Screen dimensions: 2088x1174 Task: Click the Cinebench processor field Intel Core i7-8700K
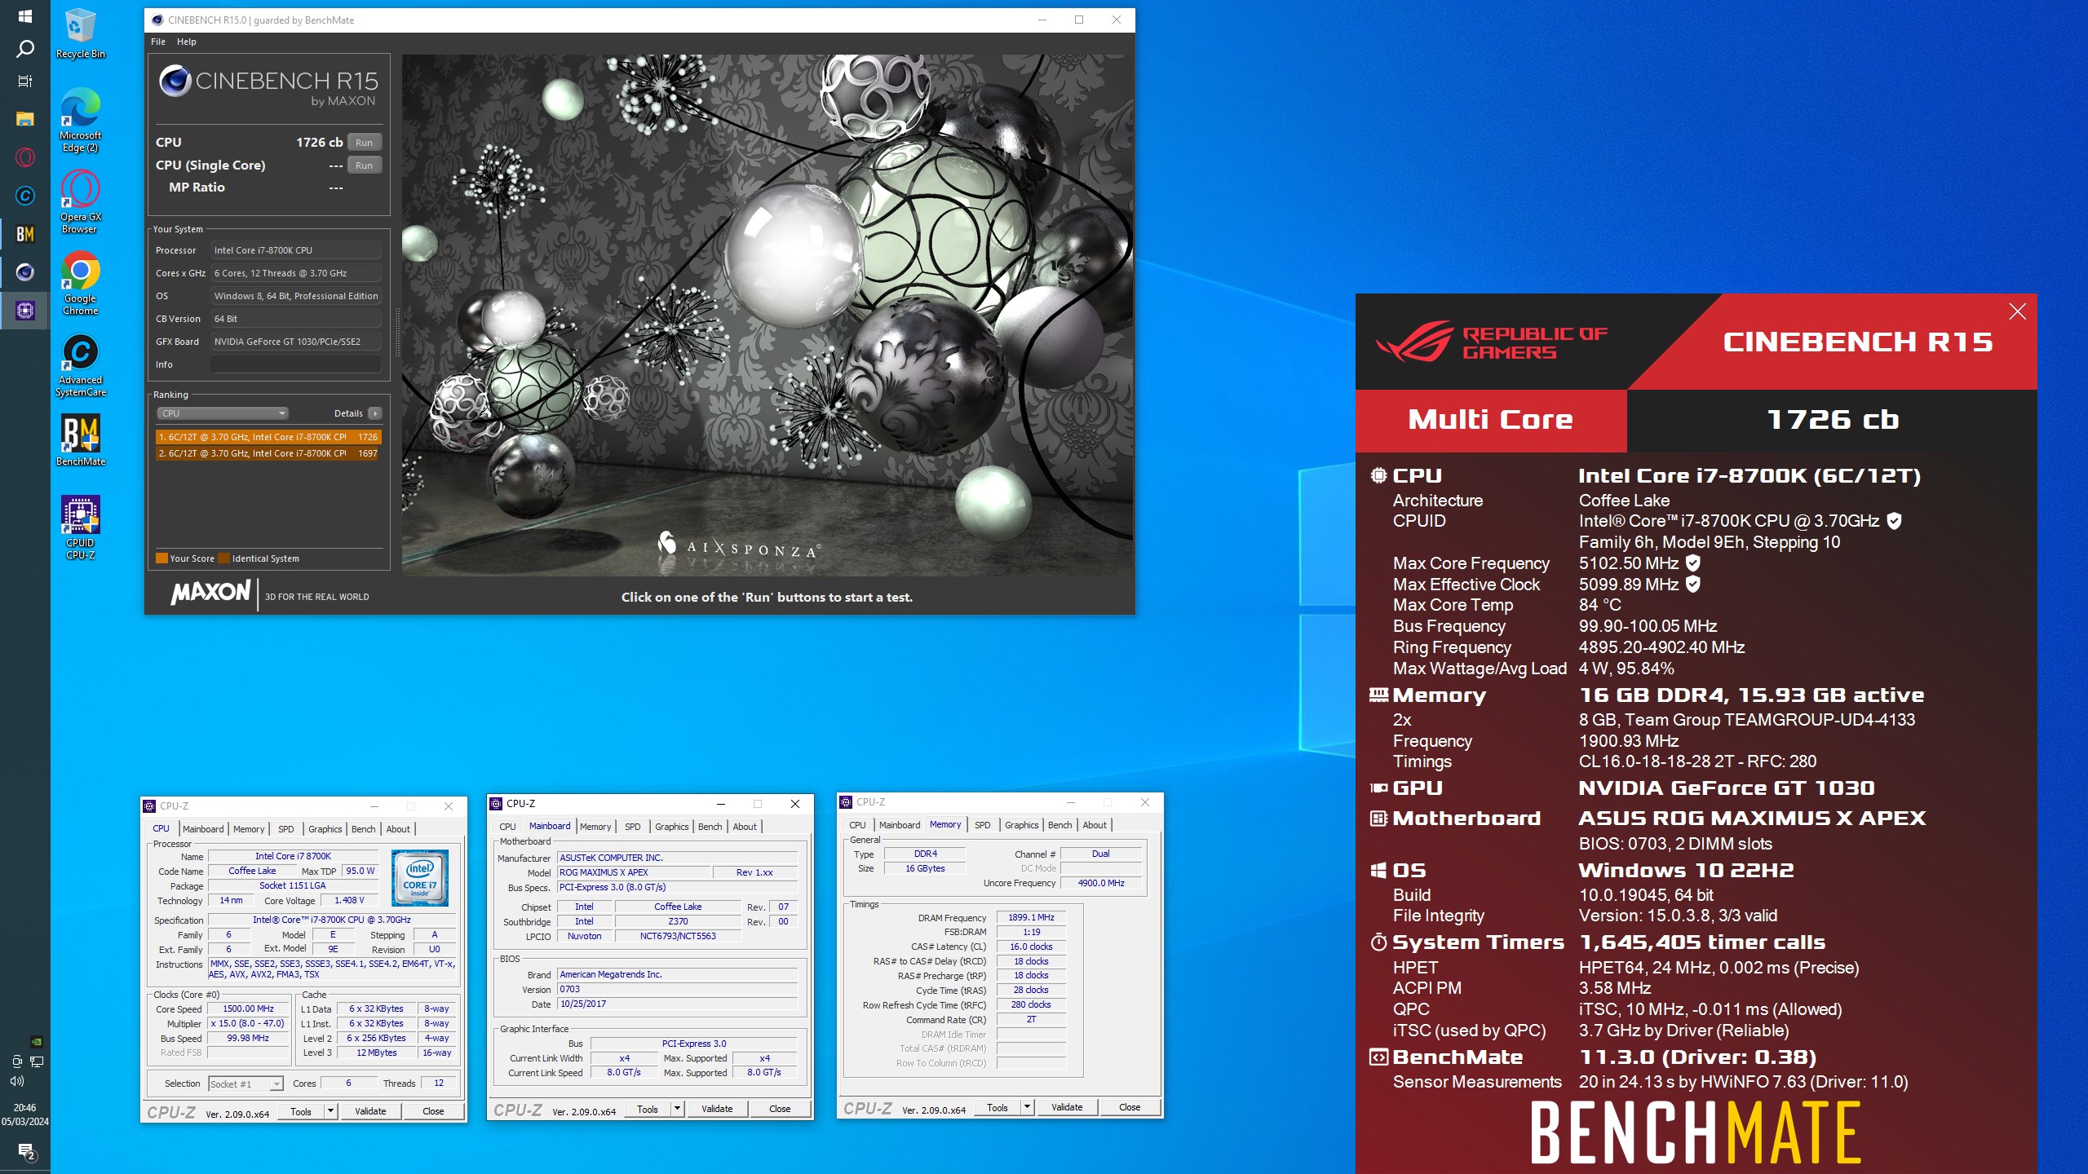296,250
